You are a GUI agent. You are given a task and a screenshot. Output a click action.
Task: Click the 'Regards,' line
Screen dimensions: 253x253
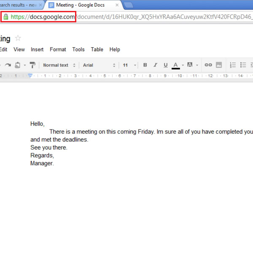pos(42,155)
